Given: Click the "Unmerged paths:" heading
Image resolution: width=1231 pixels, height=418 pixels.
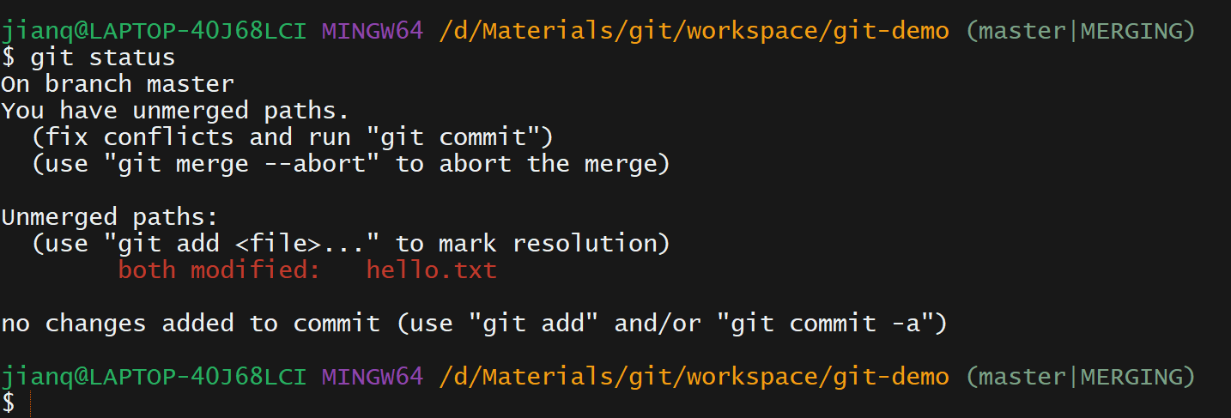Looking at the screenshot, I should pos(111,216).
